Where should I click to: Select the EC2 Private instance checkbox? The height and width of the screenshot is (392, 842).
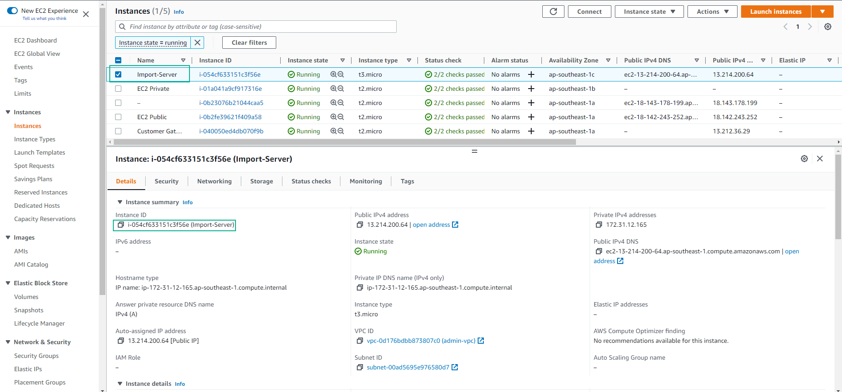pos(118,89)
